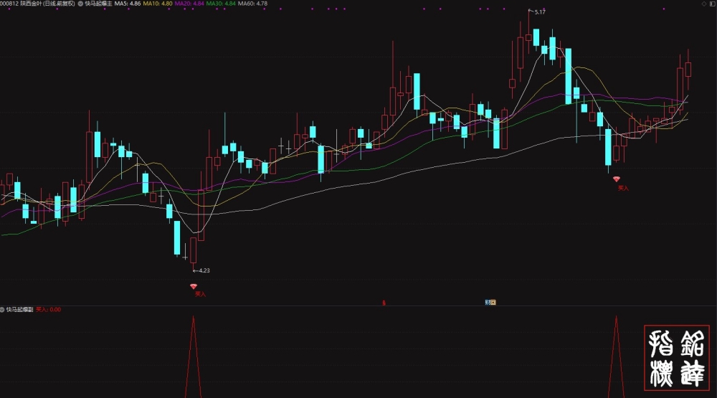Image resolution: width=717 pixels, height=398 pixels.
Task: Click the red buy diamond near 4.23
Action: point(194,286)
